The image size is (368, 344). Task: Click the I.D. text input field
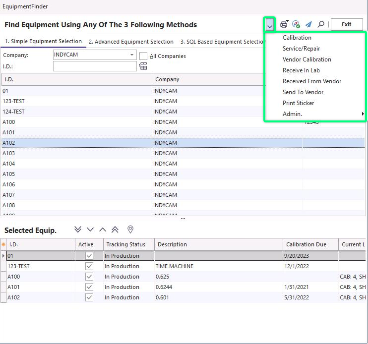[x=95, y=66]
